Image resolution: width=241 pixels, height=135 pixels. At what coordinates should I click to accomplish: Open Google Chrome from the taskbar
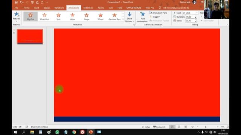pos(74,132)
